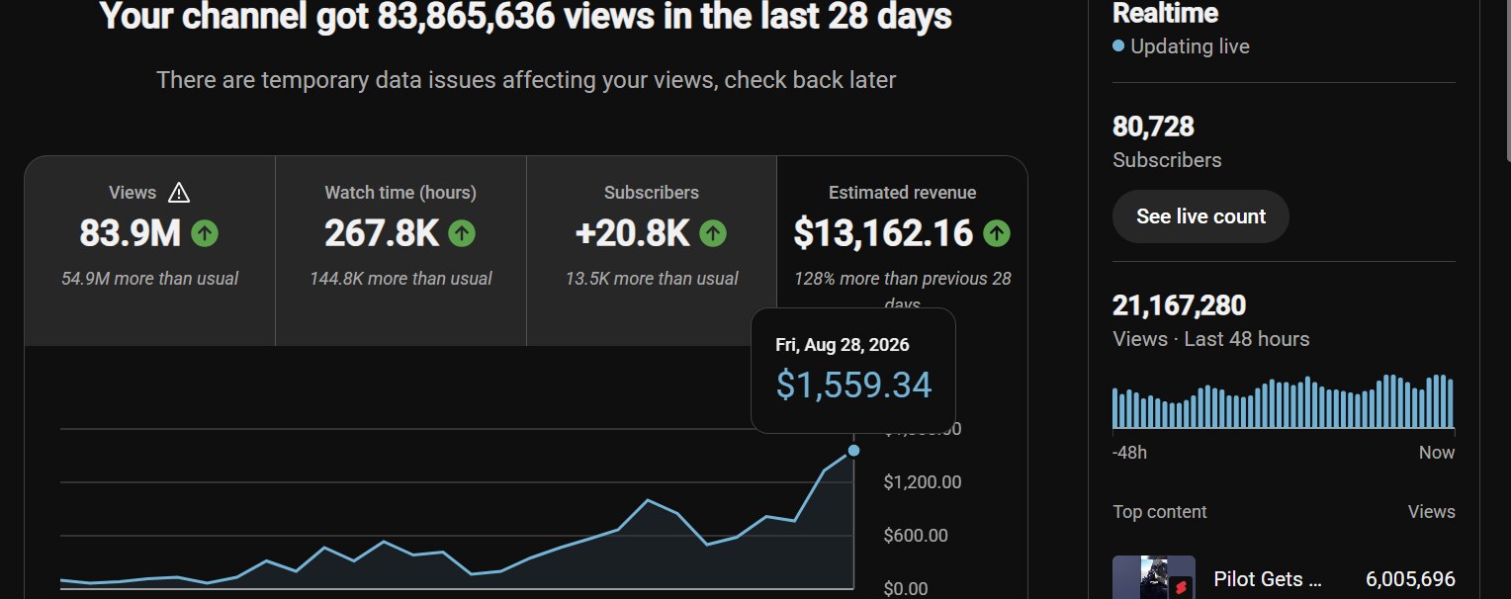
Task: Click the page vertical scrollbar thumb
Action: pos(1507,81)
